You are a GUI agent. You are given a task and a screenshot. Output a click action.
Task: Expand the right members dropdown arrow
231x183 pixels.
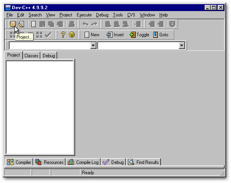coord(182,45)
